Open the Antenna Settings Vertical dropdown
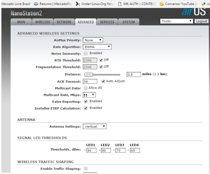Image resolution: width=210 pixels, height=174 pixels. point(95,126)
